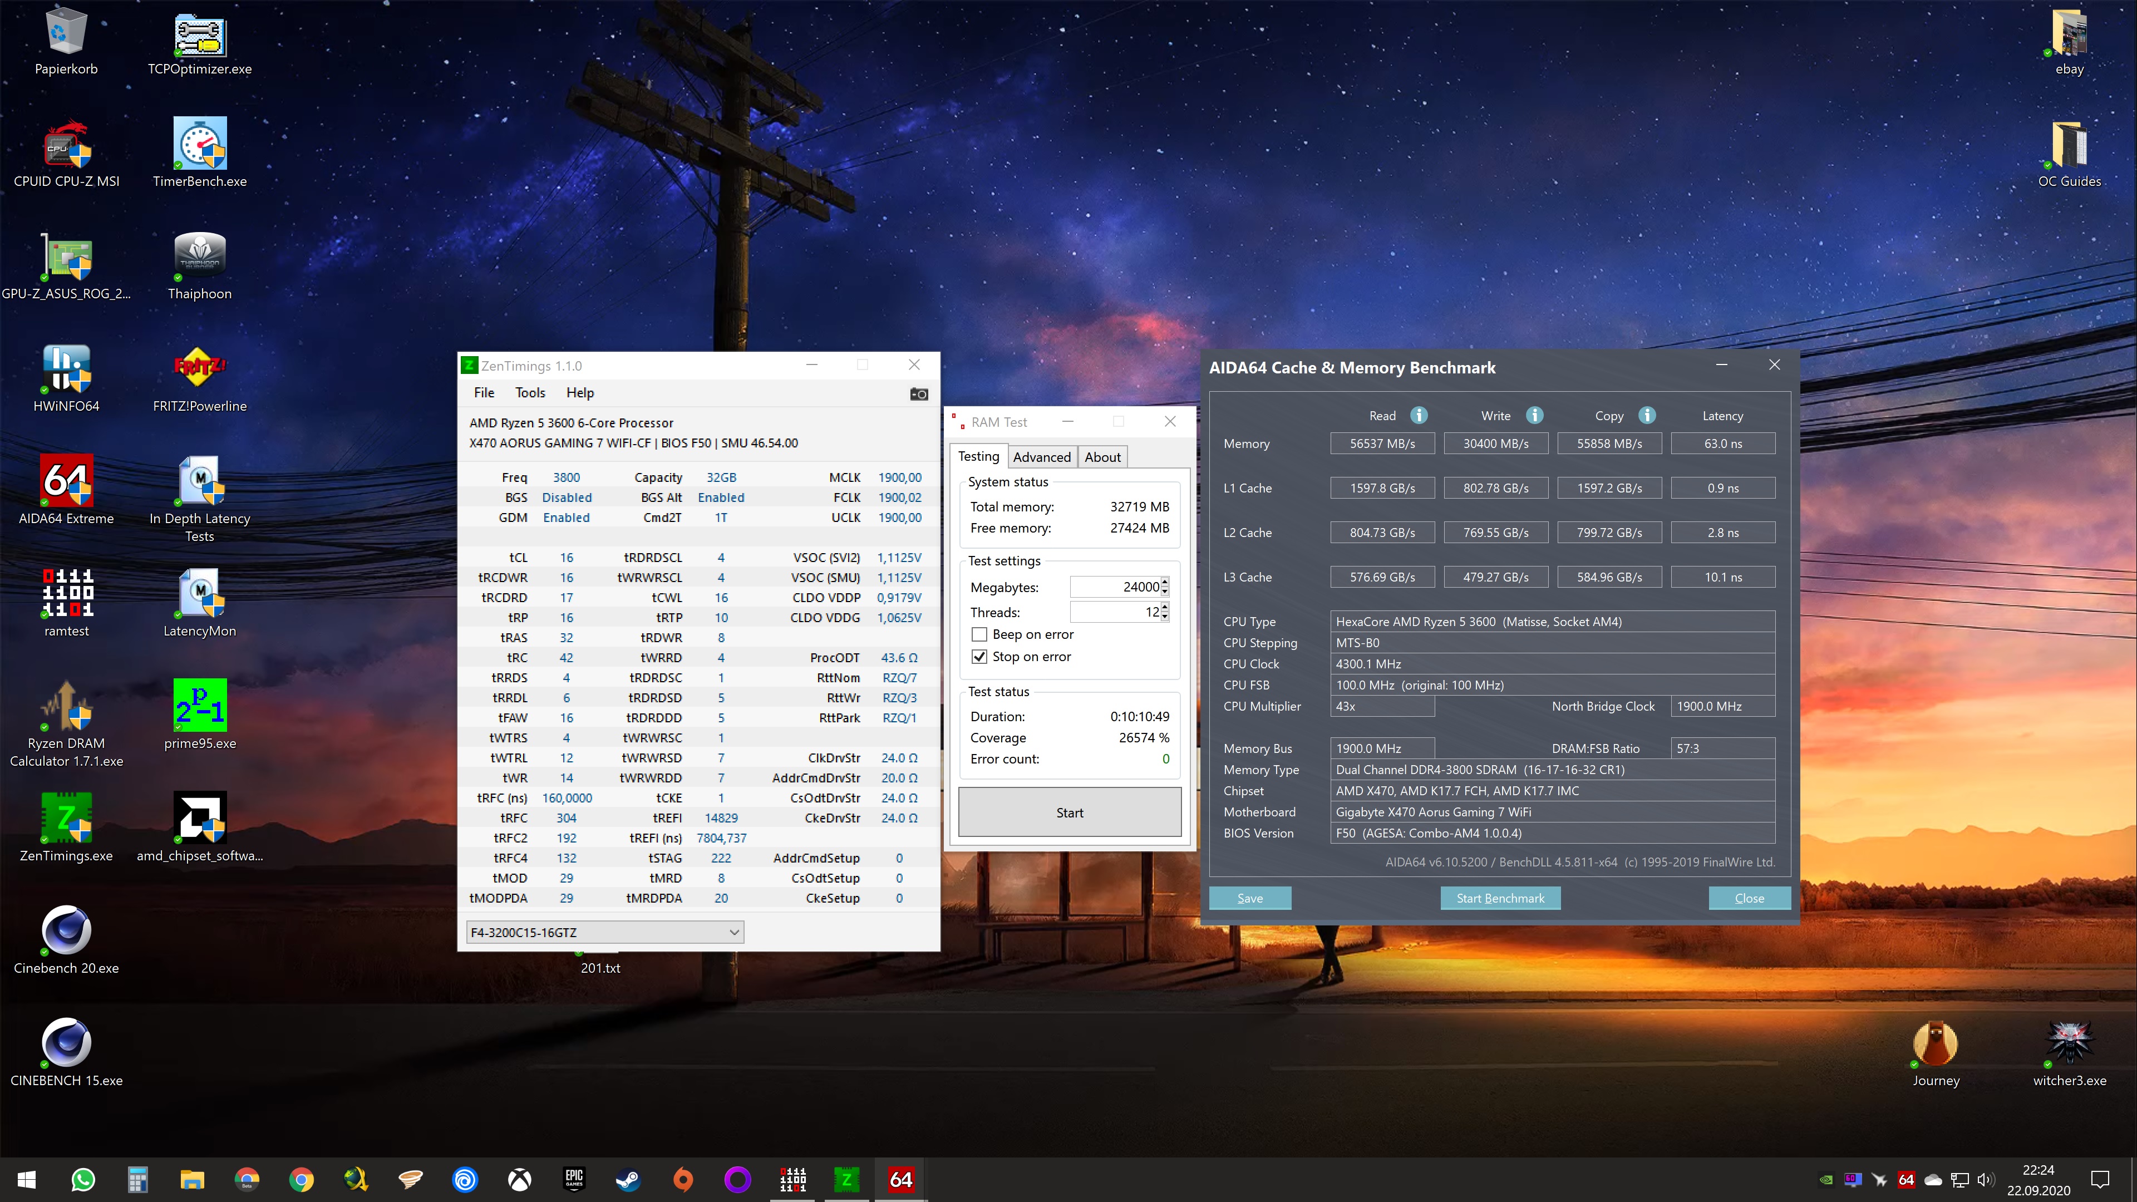Click the Freq value 3800 in ZenTimings
Screen dimensions: 2137x1202
567,478
